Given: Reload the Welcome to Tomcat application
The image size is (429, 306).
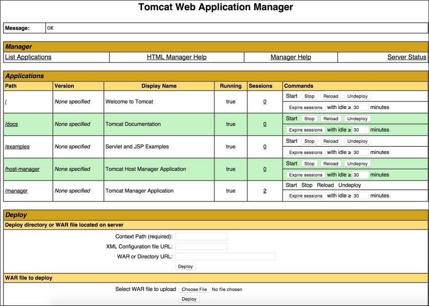Looking at the screenshot, I should (331, 96).
